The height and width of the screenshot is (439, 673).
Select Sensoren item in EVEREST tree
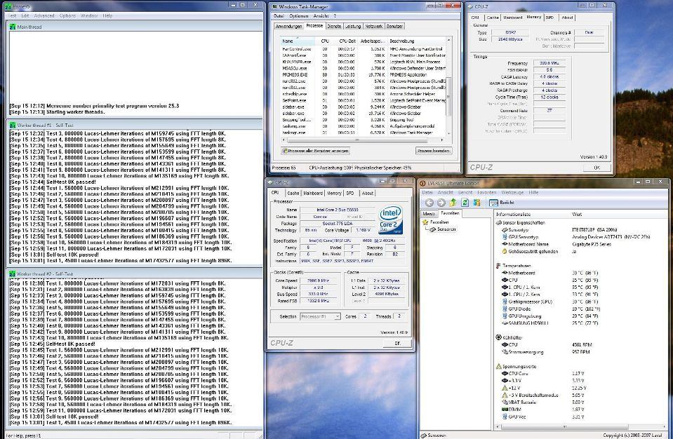(x=443, y=229)
